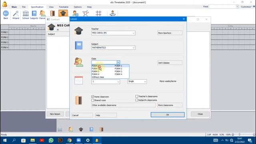Click More weeks/terms link
Image resolution: width=256 pixels, height=144 pixels.
click(168, 81)
